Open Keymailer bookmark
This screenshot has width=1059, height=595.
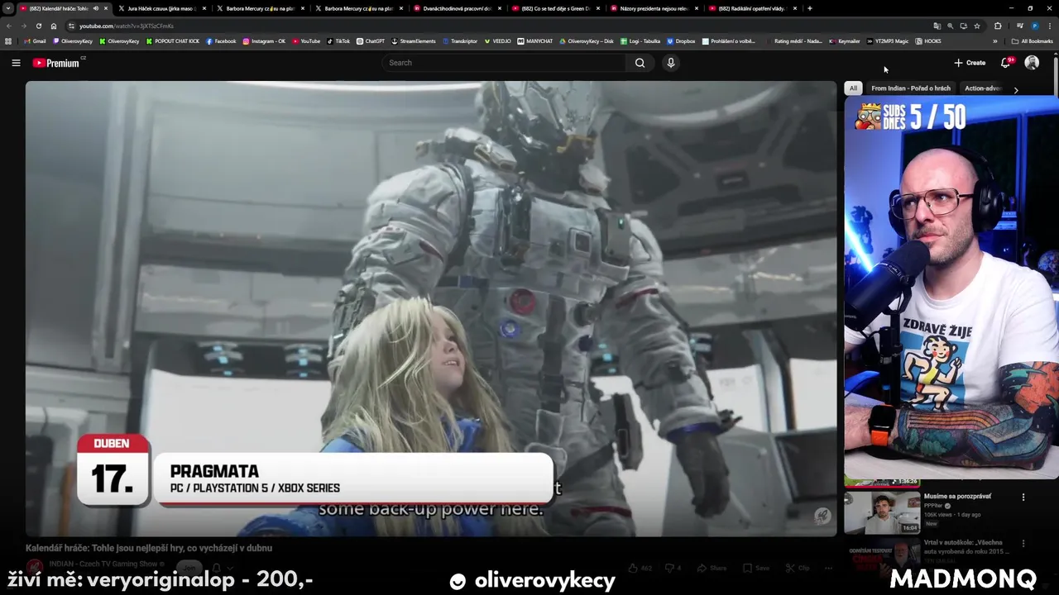point(845,40)
